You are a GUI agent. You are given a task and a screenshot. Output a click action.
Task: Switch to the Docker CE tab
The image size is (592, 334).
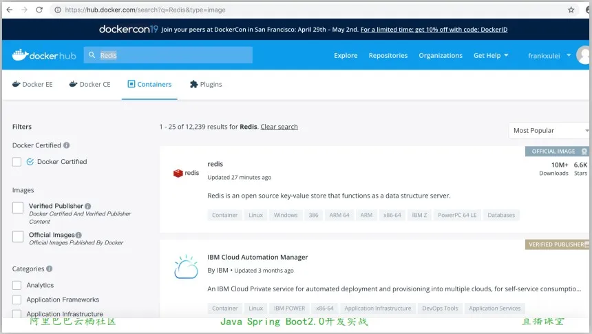coord(90,84)
